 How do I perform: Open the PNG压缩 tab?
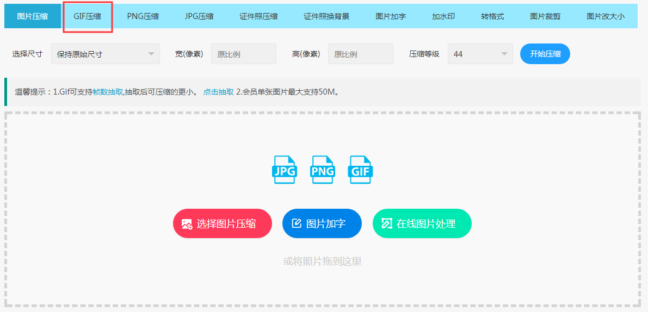143,16
